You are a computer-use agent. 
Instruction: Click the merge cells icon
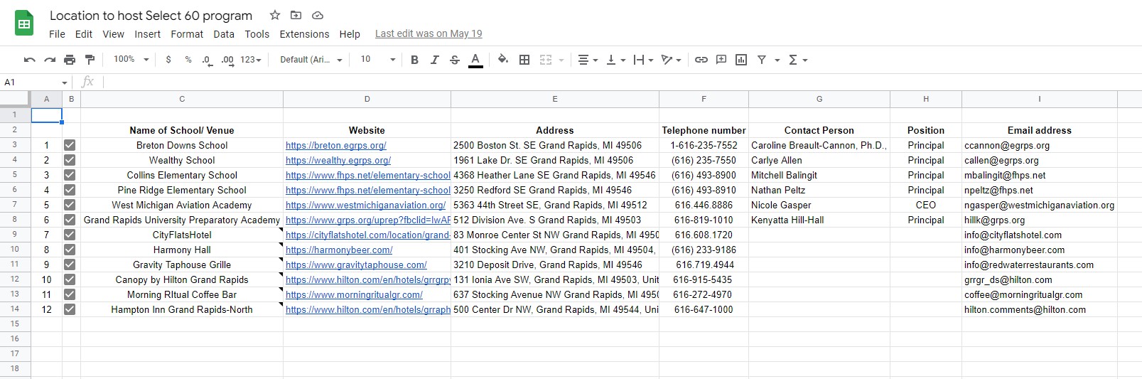coord(546,60)
